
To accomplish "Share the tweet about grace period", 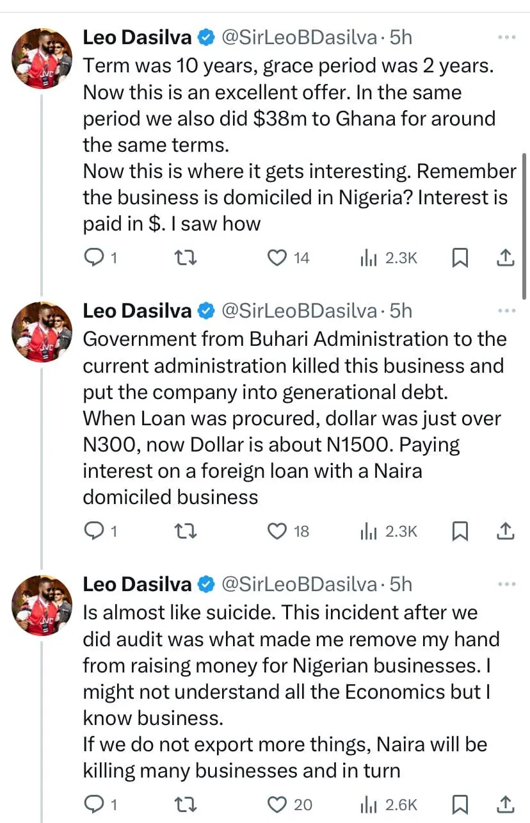I will click(505, 257).
